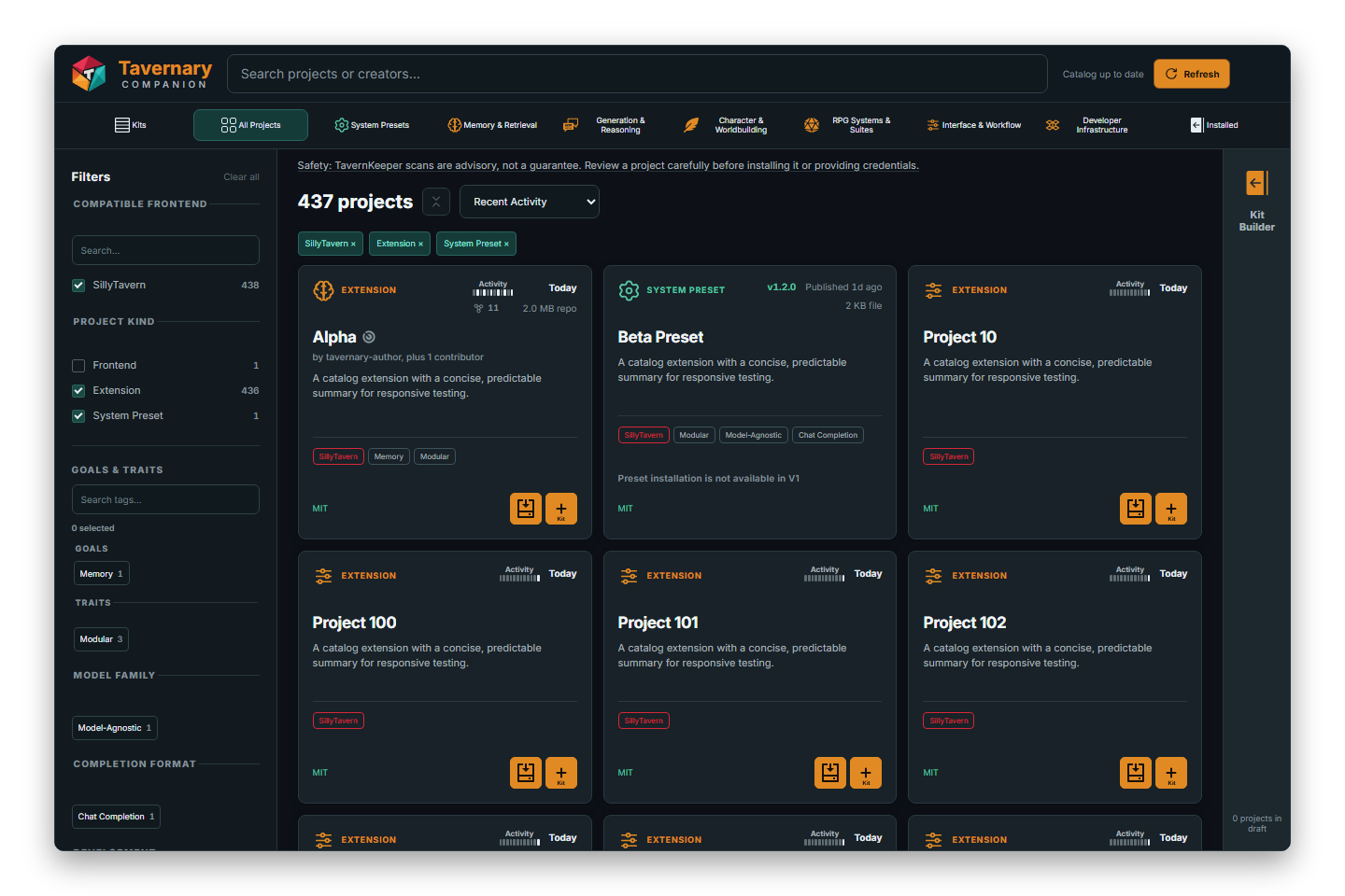Image resolution: width=1345 pixels, height=896 pixels.
Task: Toggle the Memory goal tag filter
Action: (x=101, y=574)
